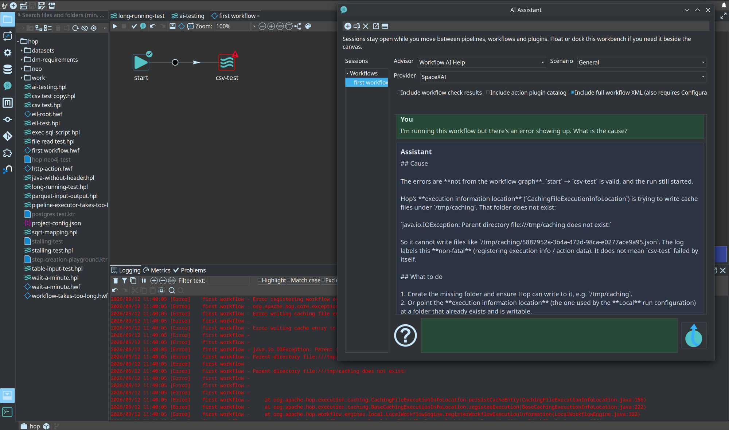Click the Check workflow checkmark icon
The width and height of the screenshot is (729, 430).
pos(134,26)
